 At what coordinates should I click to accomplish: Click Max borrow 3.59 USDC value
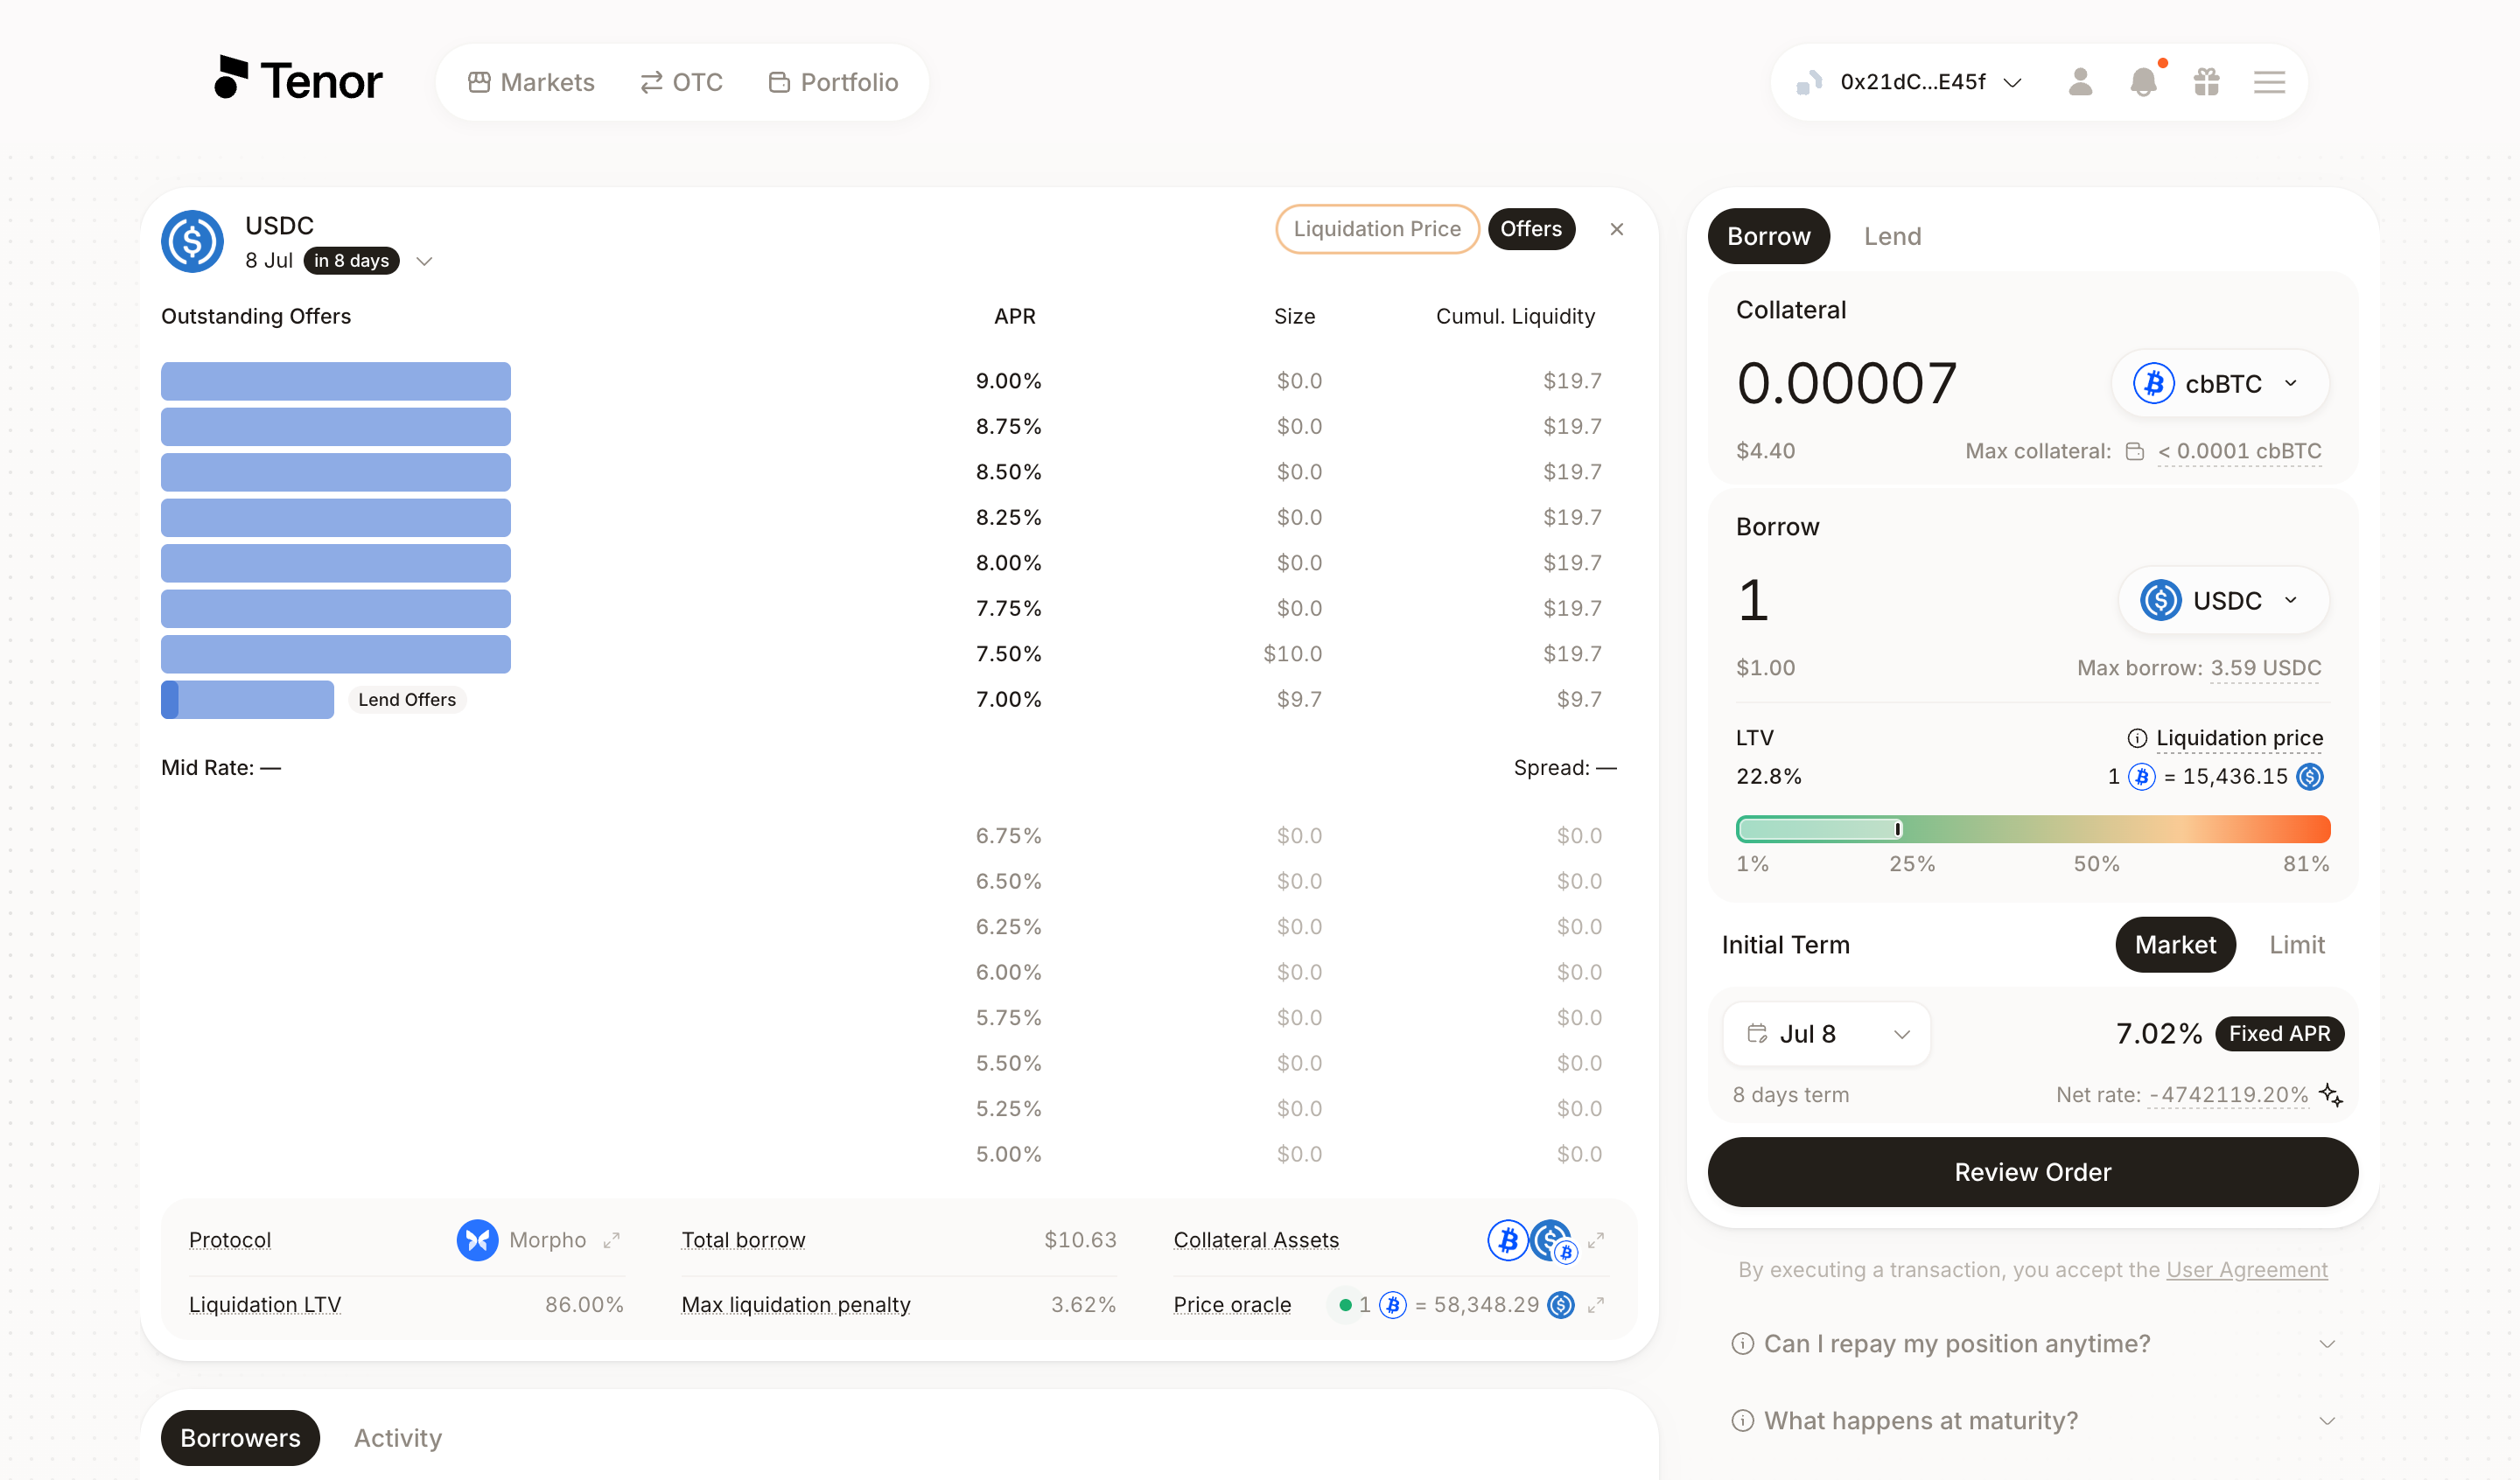pyautogui.click(x=2265, y=667)
